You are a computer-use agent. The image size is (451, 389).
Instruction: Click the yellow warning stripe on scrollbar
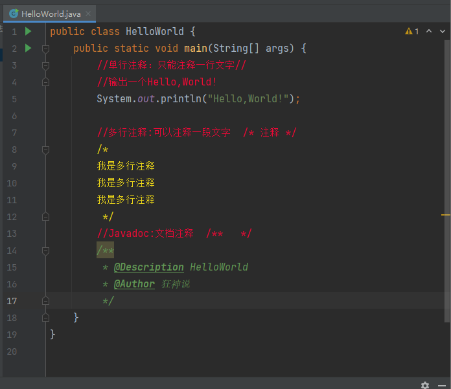pyautogui.click(x=445, y=214)
